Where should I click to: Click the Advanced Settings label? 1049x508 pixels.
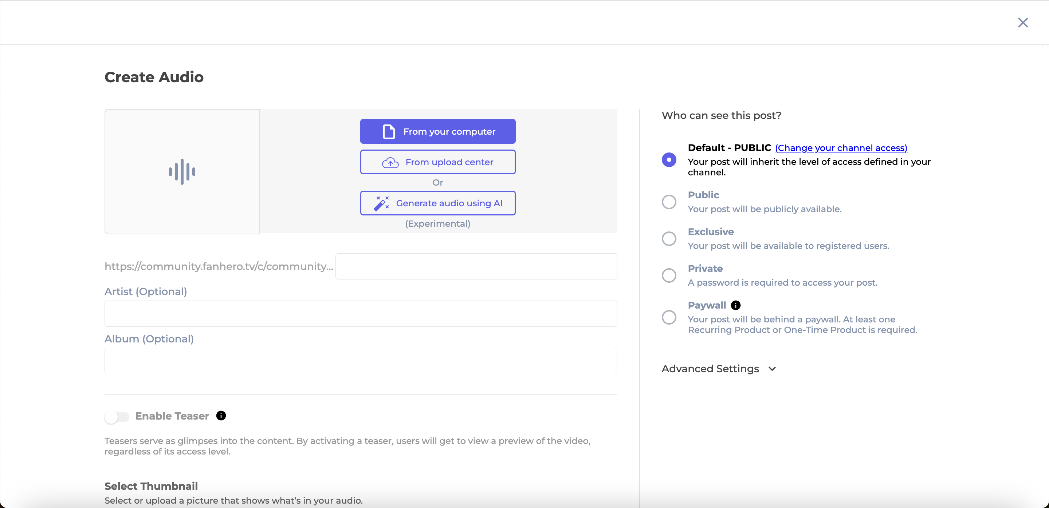pos(710,369)
